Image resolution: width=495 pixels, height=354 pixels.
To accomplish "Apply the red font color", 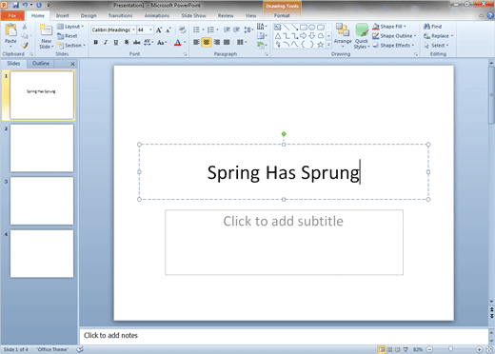I will pos(178,42).
